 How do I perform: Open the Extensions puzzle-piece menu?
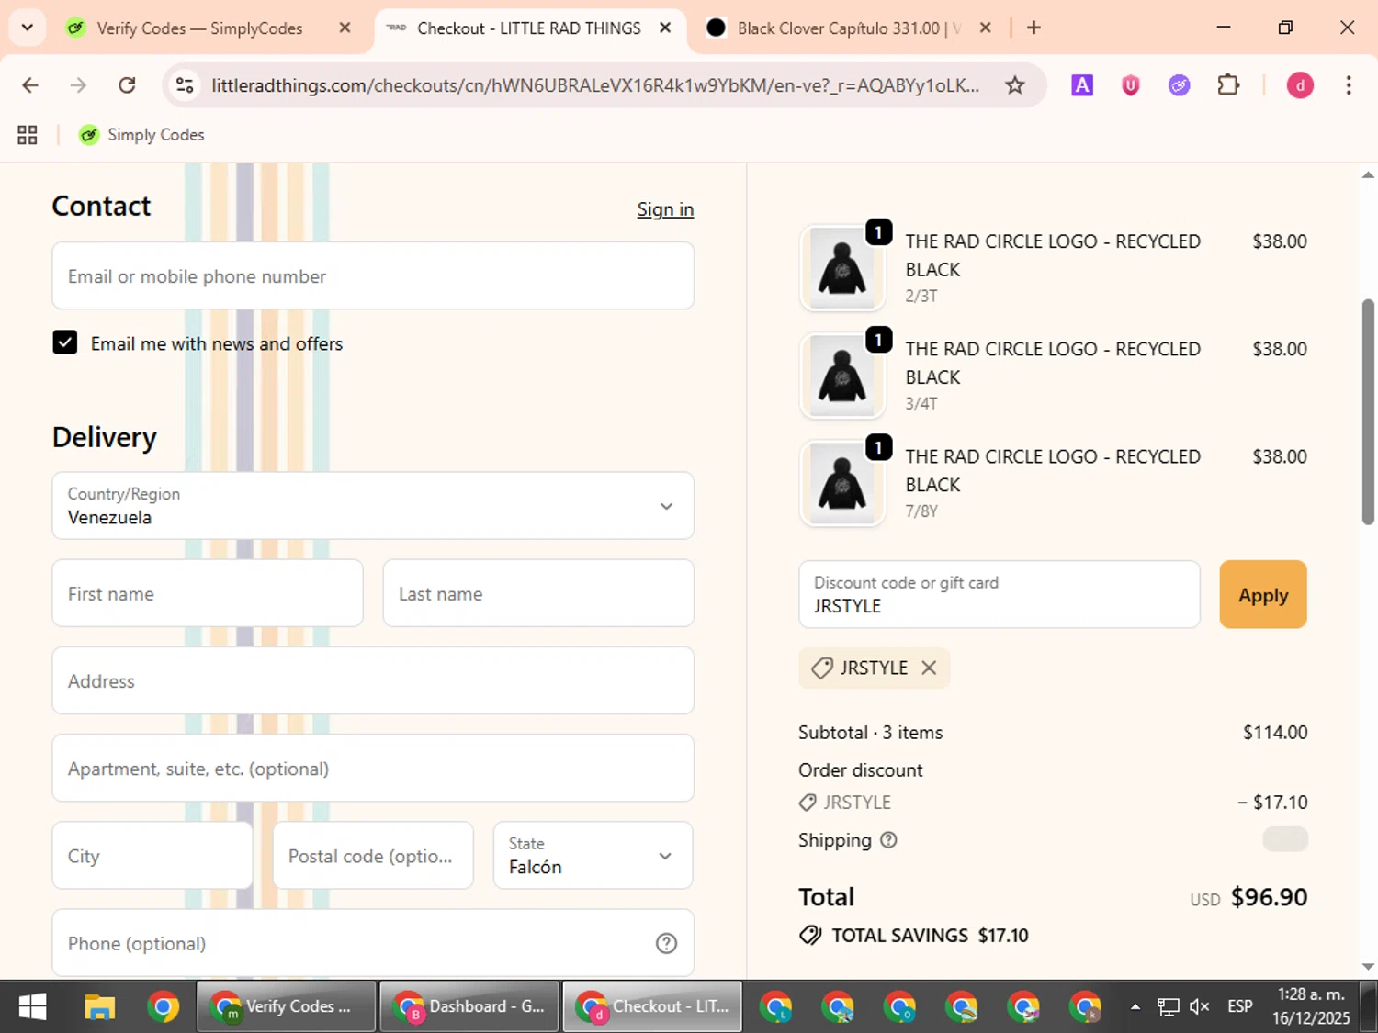point(1228,85)
